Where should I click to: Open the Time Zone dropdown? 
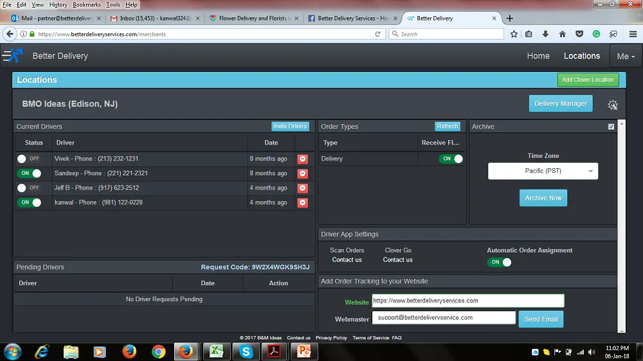click(543, 171)
